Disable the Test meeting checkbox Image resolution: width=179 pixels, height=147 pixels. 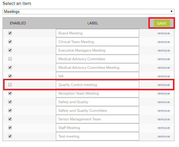pyautogui.click(x=10, y=136)
